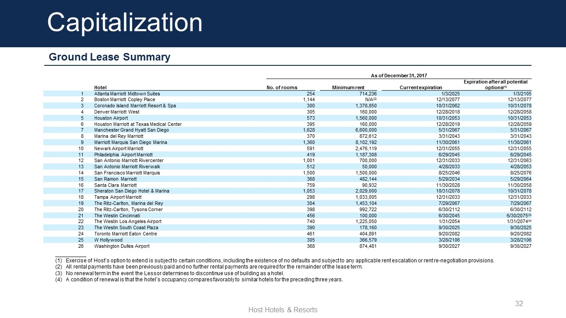Click the Current expiration column header
This screenshot has height=318, width=566.
tap(421, 87)
